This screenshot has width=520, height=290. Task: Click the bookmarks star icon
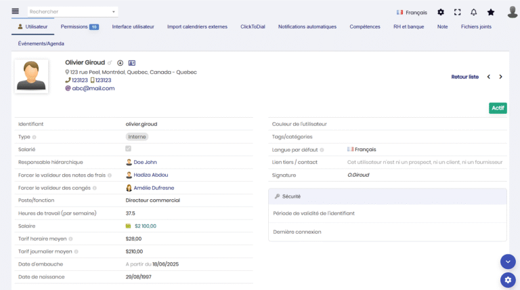(491, 12)
